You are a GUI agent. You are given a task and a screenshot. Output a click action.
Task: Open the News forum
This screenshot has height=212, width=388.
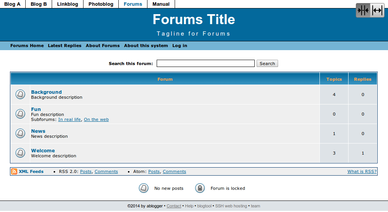(x=38, y=131)
